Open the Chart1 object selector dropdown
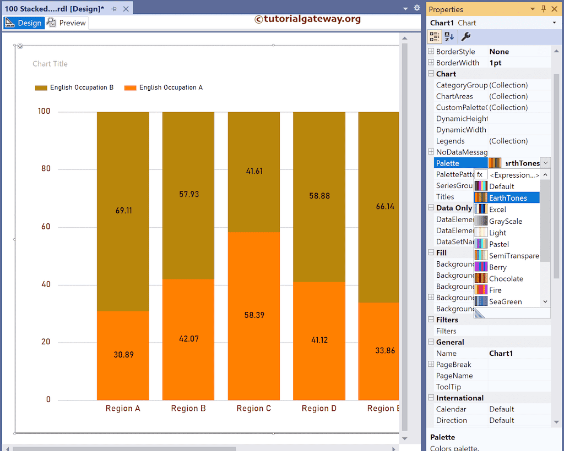This screenshot has width=564, height=451. pyautogui.click(x=554, y=23)
